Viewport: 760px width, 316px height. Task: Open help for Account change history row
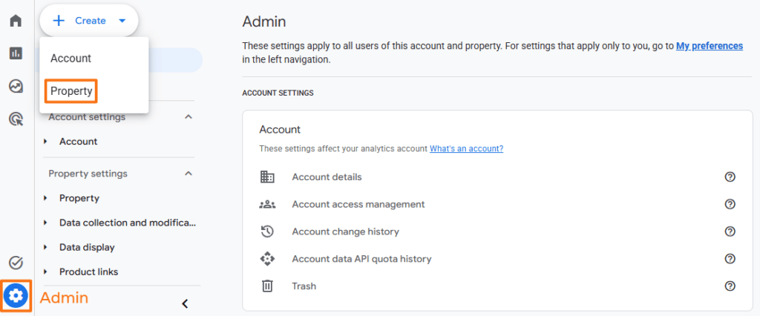click(730, 231)
